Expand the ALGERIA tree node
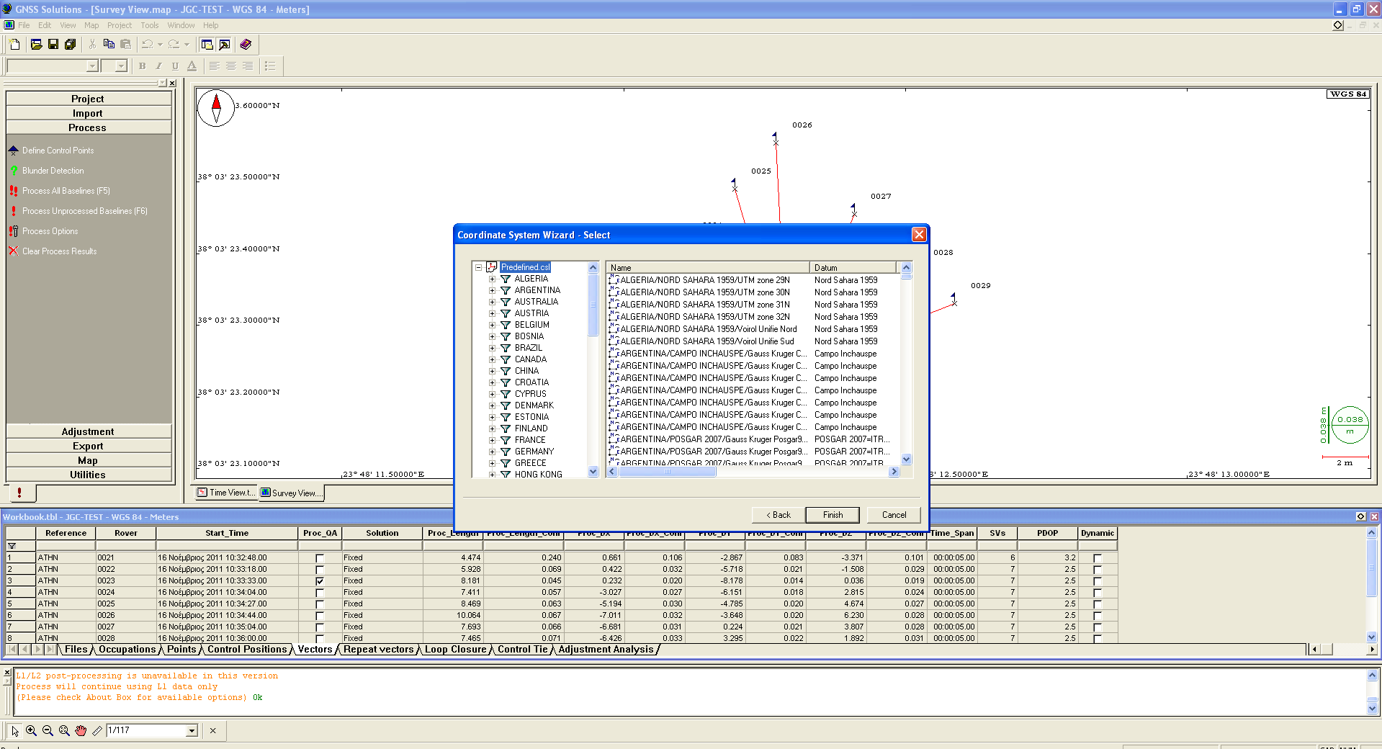 pos(493,279)
